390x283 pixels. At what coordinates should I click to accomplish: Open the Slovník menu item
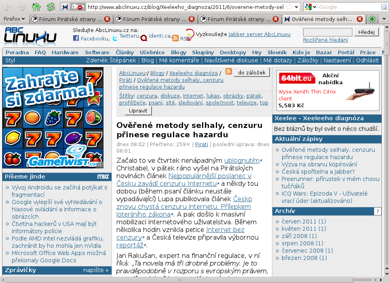click(277, 52)
